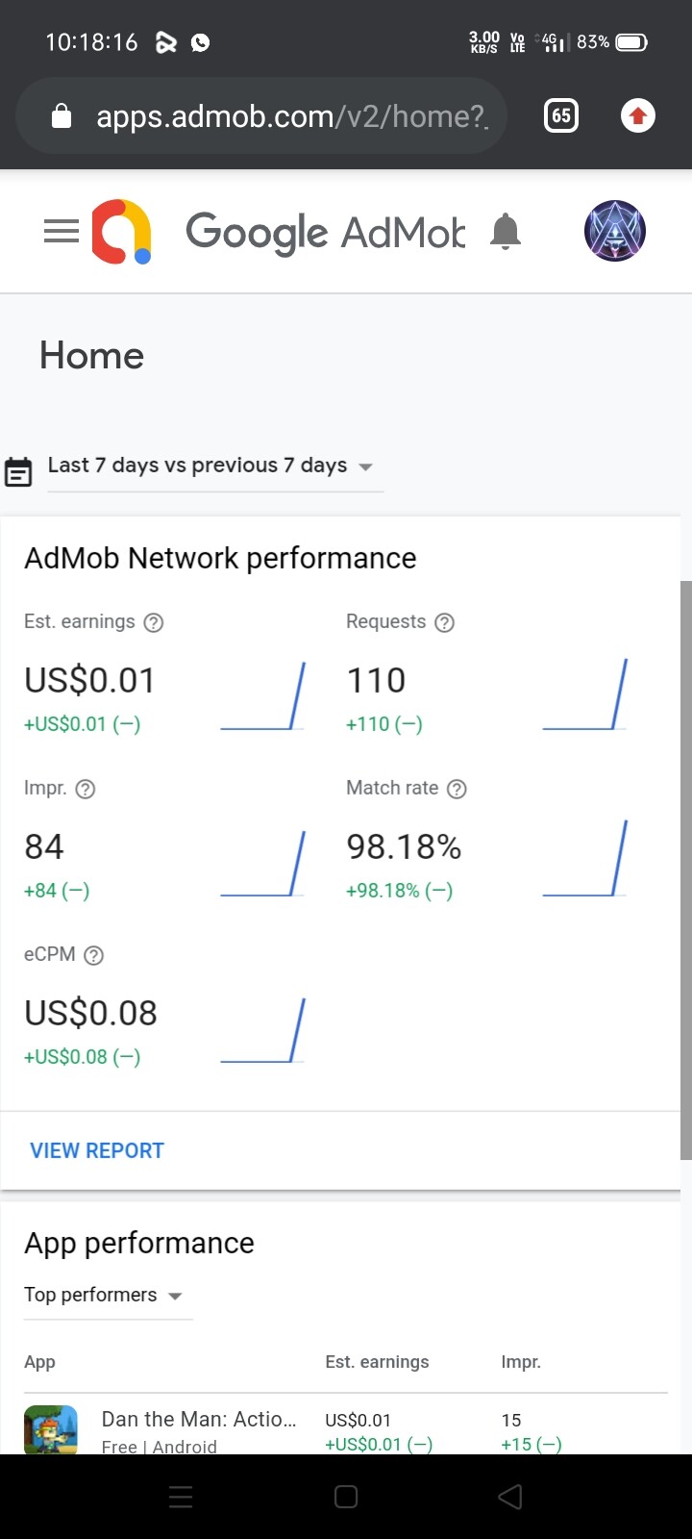Click the calendar date range icon
692x1539 pixels.
(x=18, y=471)
